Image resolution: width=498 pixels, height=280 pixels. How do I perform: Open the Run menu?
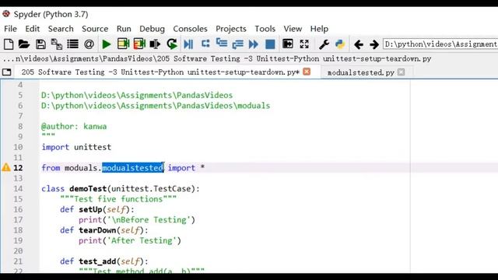124,29
